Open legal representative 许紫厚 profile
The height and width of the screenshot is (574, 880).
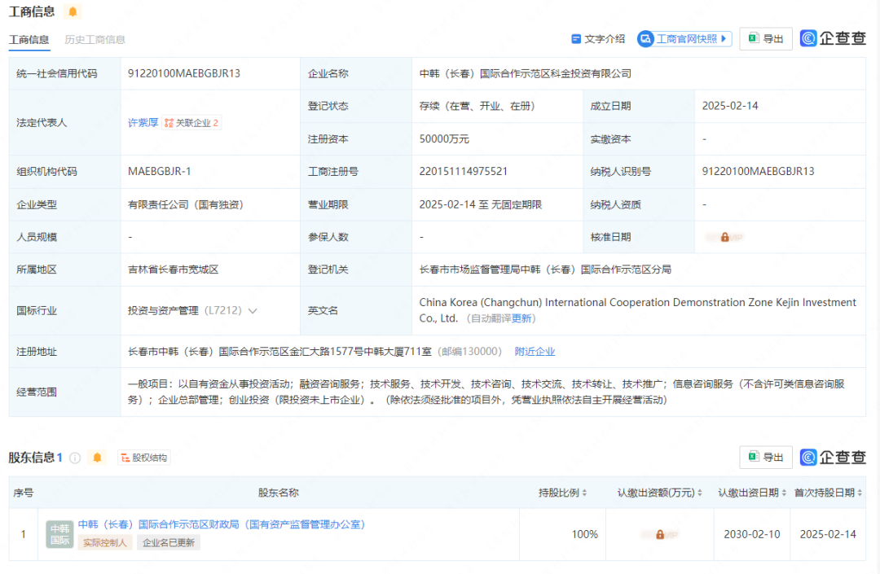pos(143,123)
